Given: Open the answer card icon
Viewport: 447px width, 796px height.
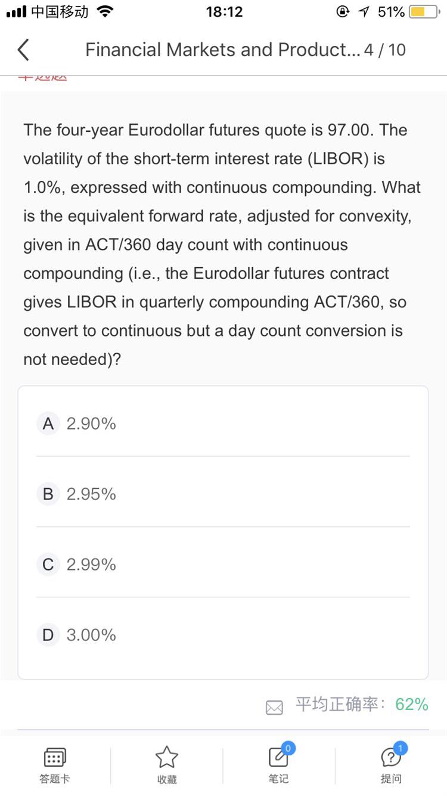Looking at the screenshot, I should (55, 757).
